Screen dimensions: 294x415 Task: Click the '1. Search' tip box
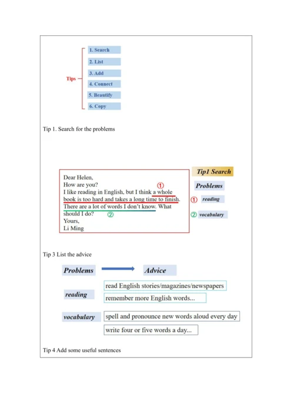[104, 50]
